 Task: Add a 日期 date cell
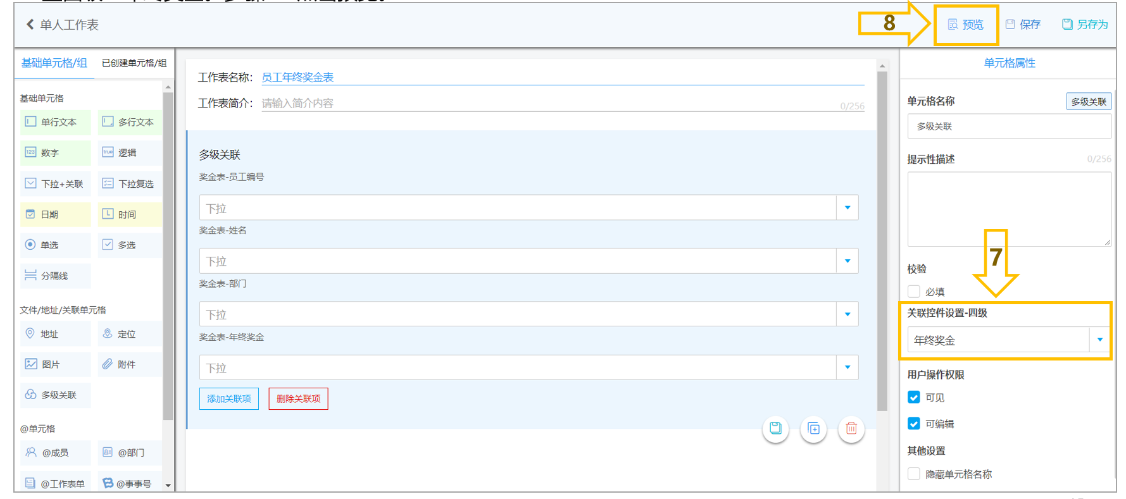pos(56,214)
